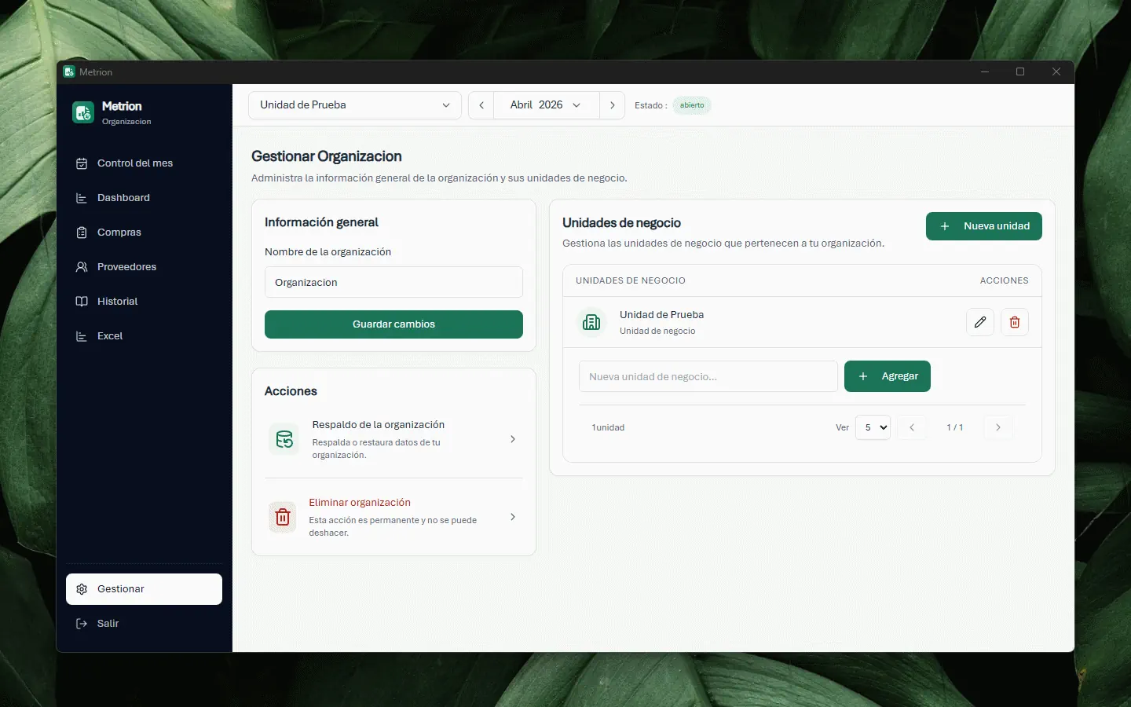The image size is (1131, 707).
Task: Open the Abril 2026 month picker
Action: (546, 105)
